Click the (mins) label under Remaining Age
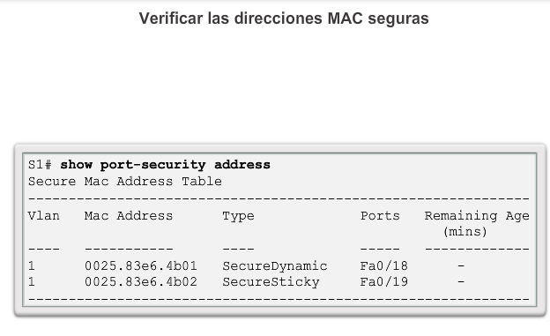Viewport: 550px width, 336px height. click(465, 232)
